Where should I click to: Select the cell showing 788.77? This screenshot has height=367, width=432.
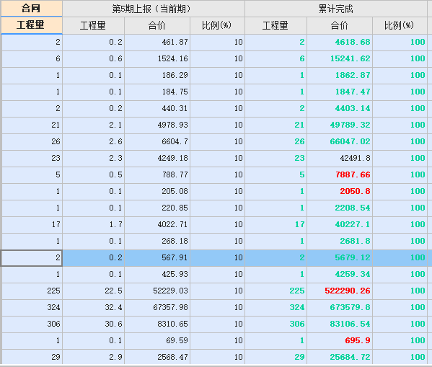pos(157,174)
